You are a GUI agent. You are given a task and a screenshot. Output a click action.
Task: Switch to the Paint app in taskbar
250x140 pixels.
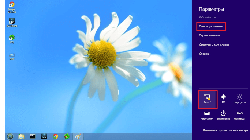78,136
